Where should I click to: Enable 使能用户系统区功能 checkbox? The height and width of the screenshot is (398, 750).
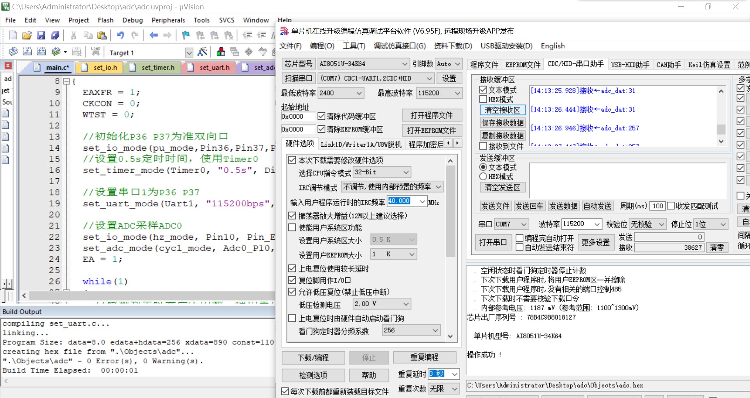[x=292, y=227]
